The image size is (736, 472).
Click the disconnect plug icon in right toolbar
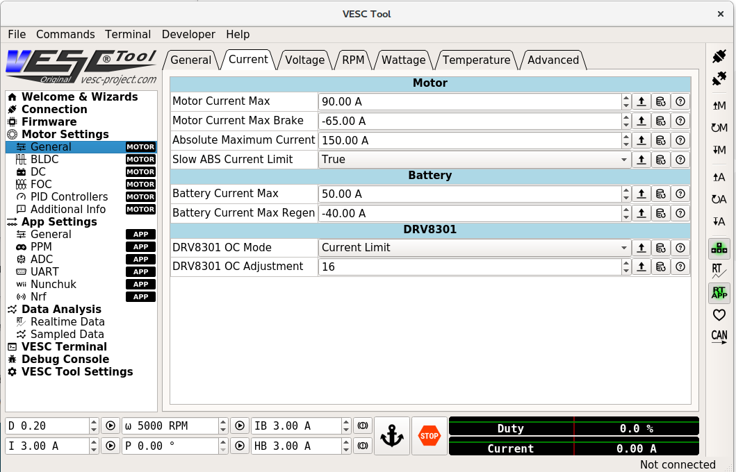point(719,78)
